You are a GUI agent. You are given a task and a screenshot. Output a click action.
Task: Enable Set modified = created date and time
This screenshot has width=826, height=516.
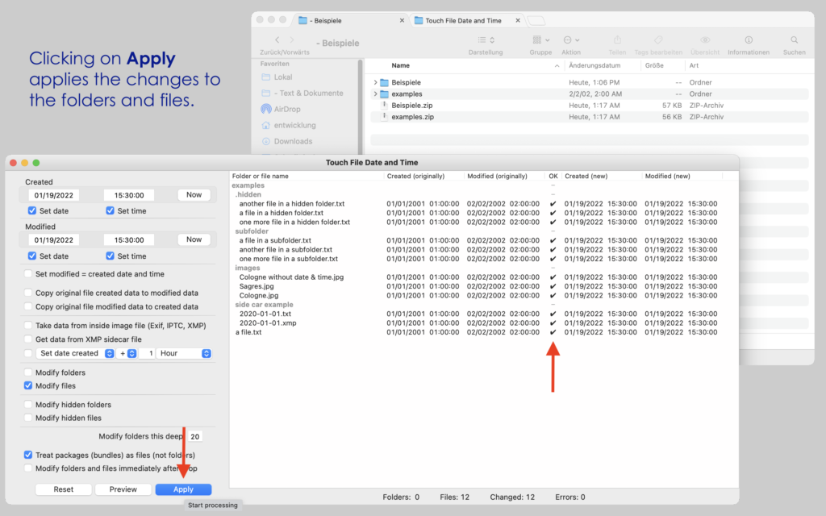pyautogui.click(x=28, y=274)
